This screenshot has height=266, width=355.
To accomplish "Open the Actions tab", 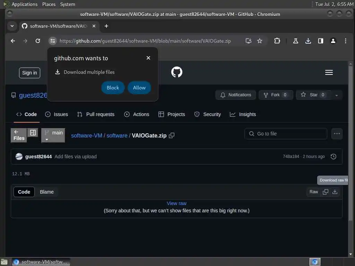I will pos(137,114).
